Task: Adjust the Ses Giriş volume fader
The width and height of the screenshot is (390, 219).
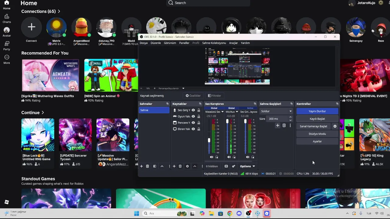Action: pos(245,121)
